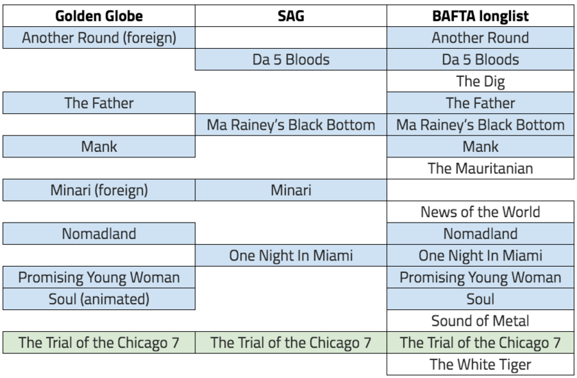Select Mank in the BAFTA longlist column

[x=481, y=146]
